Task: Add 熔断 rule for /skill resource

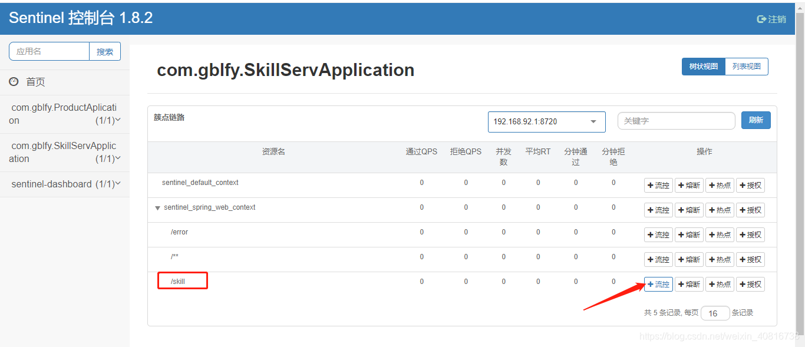Action: click(x=689, y=285)
